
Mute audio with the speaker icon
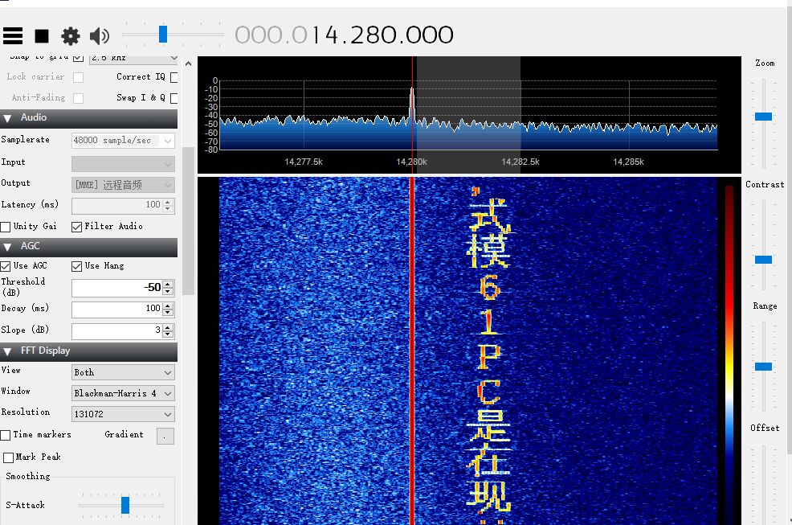coord(99,36)
